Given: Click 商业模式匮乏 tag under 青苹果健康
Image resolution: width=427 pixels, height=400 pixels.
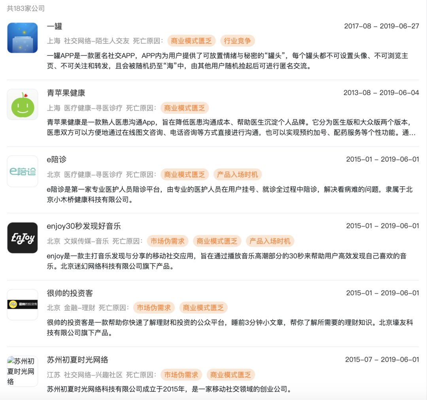Looking at the screenshot, I should click(x=184, y=108).
